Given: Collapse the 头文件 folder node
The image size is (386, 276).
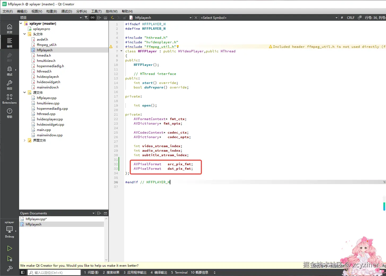Looking at the screenshot, I should click(x=25, y=34).
